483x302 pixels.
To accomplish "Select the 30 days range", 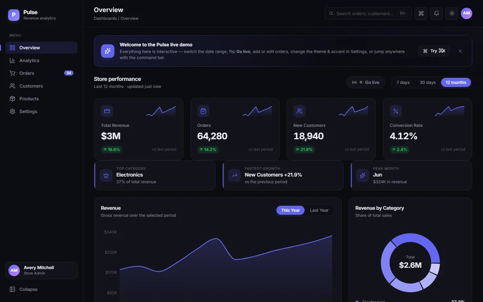I will [x=428, y=83].
